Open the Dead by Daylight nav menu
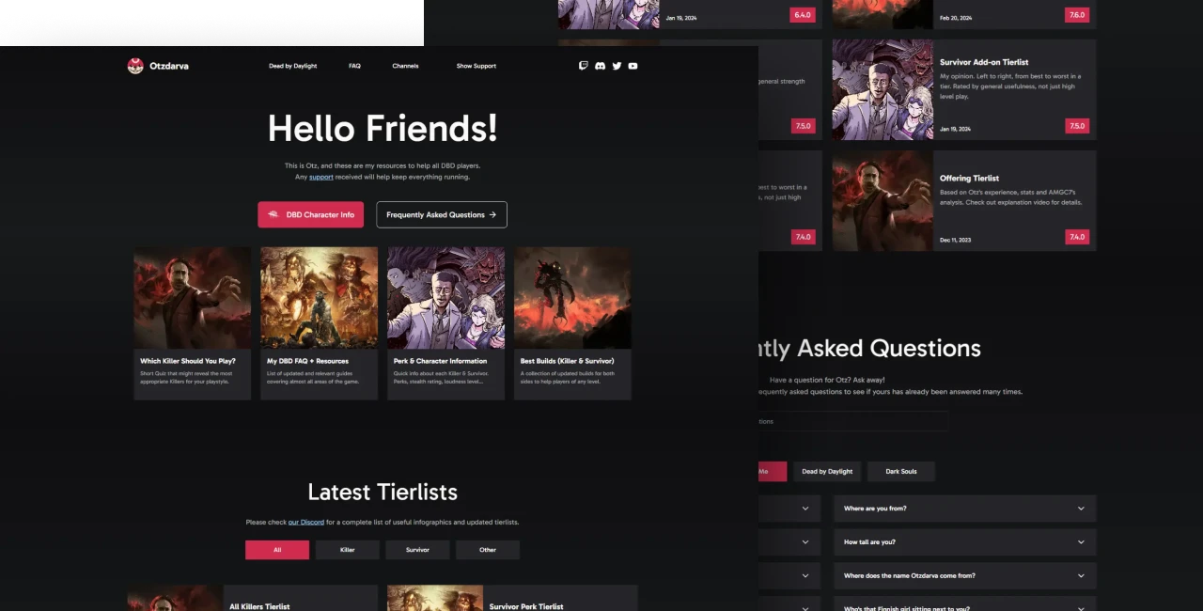 [x=292, y=66]
